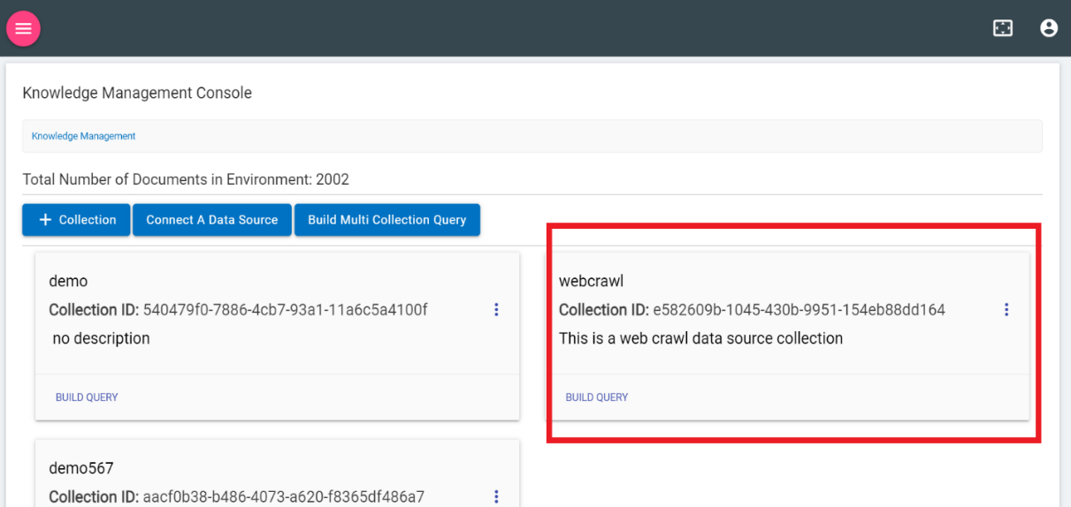The image size is (1071, 507).
Task: Select the webcrawl collection card title
Action: tap(592, 281)
